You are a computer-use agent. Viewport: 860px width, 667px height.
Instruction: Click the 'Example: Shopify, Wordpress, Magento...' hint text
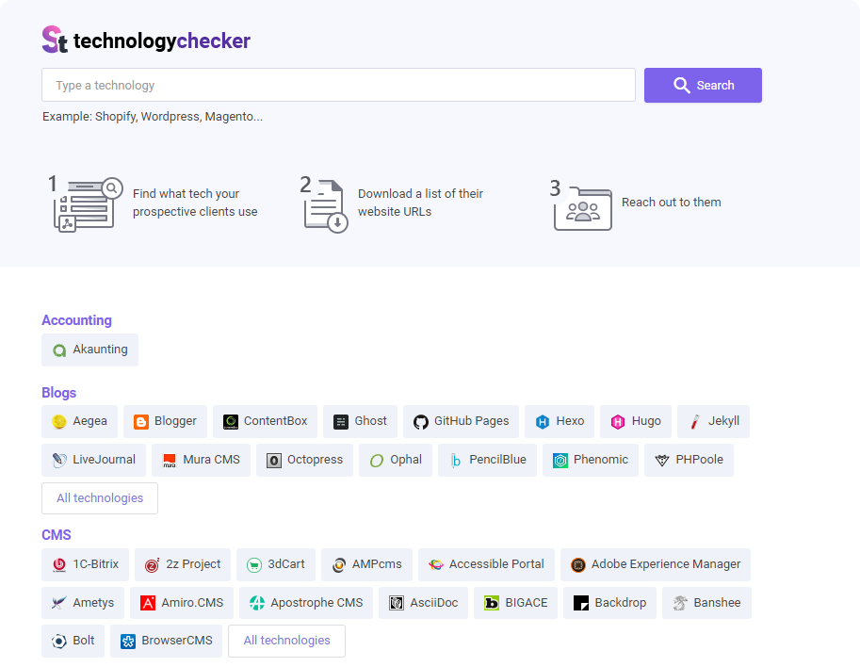[153, 116]
